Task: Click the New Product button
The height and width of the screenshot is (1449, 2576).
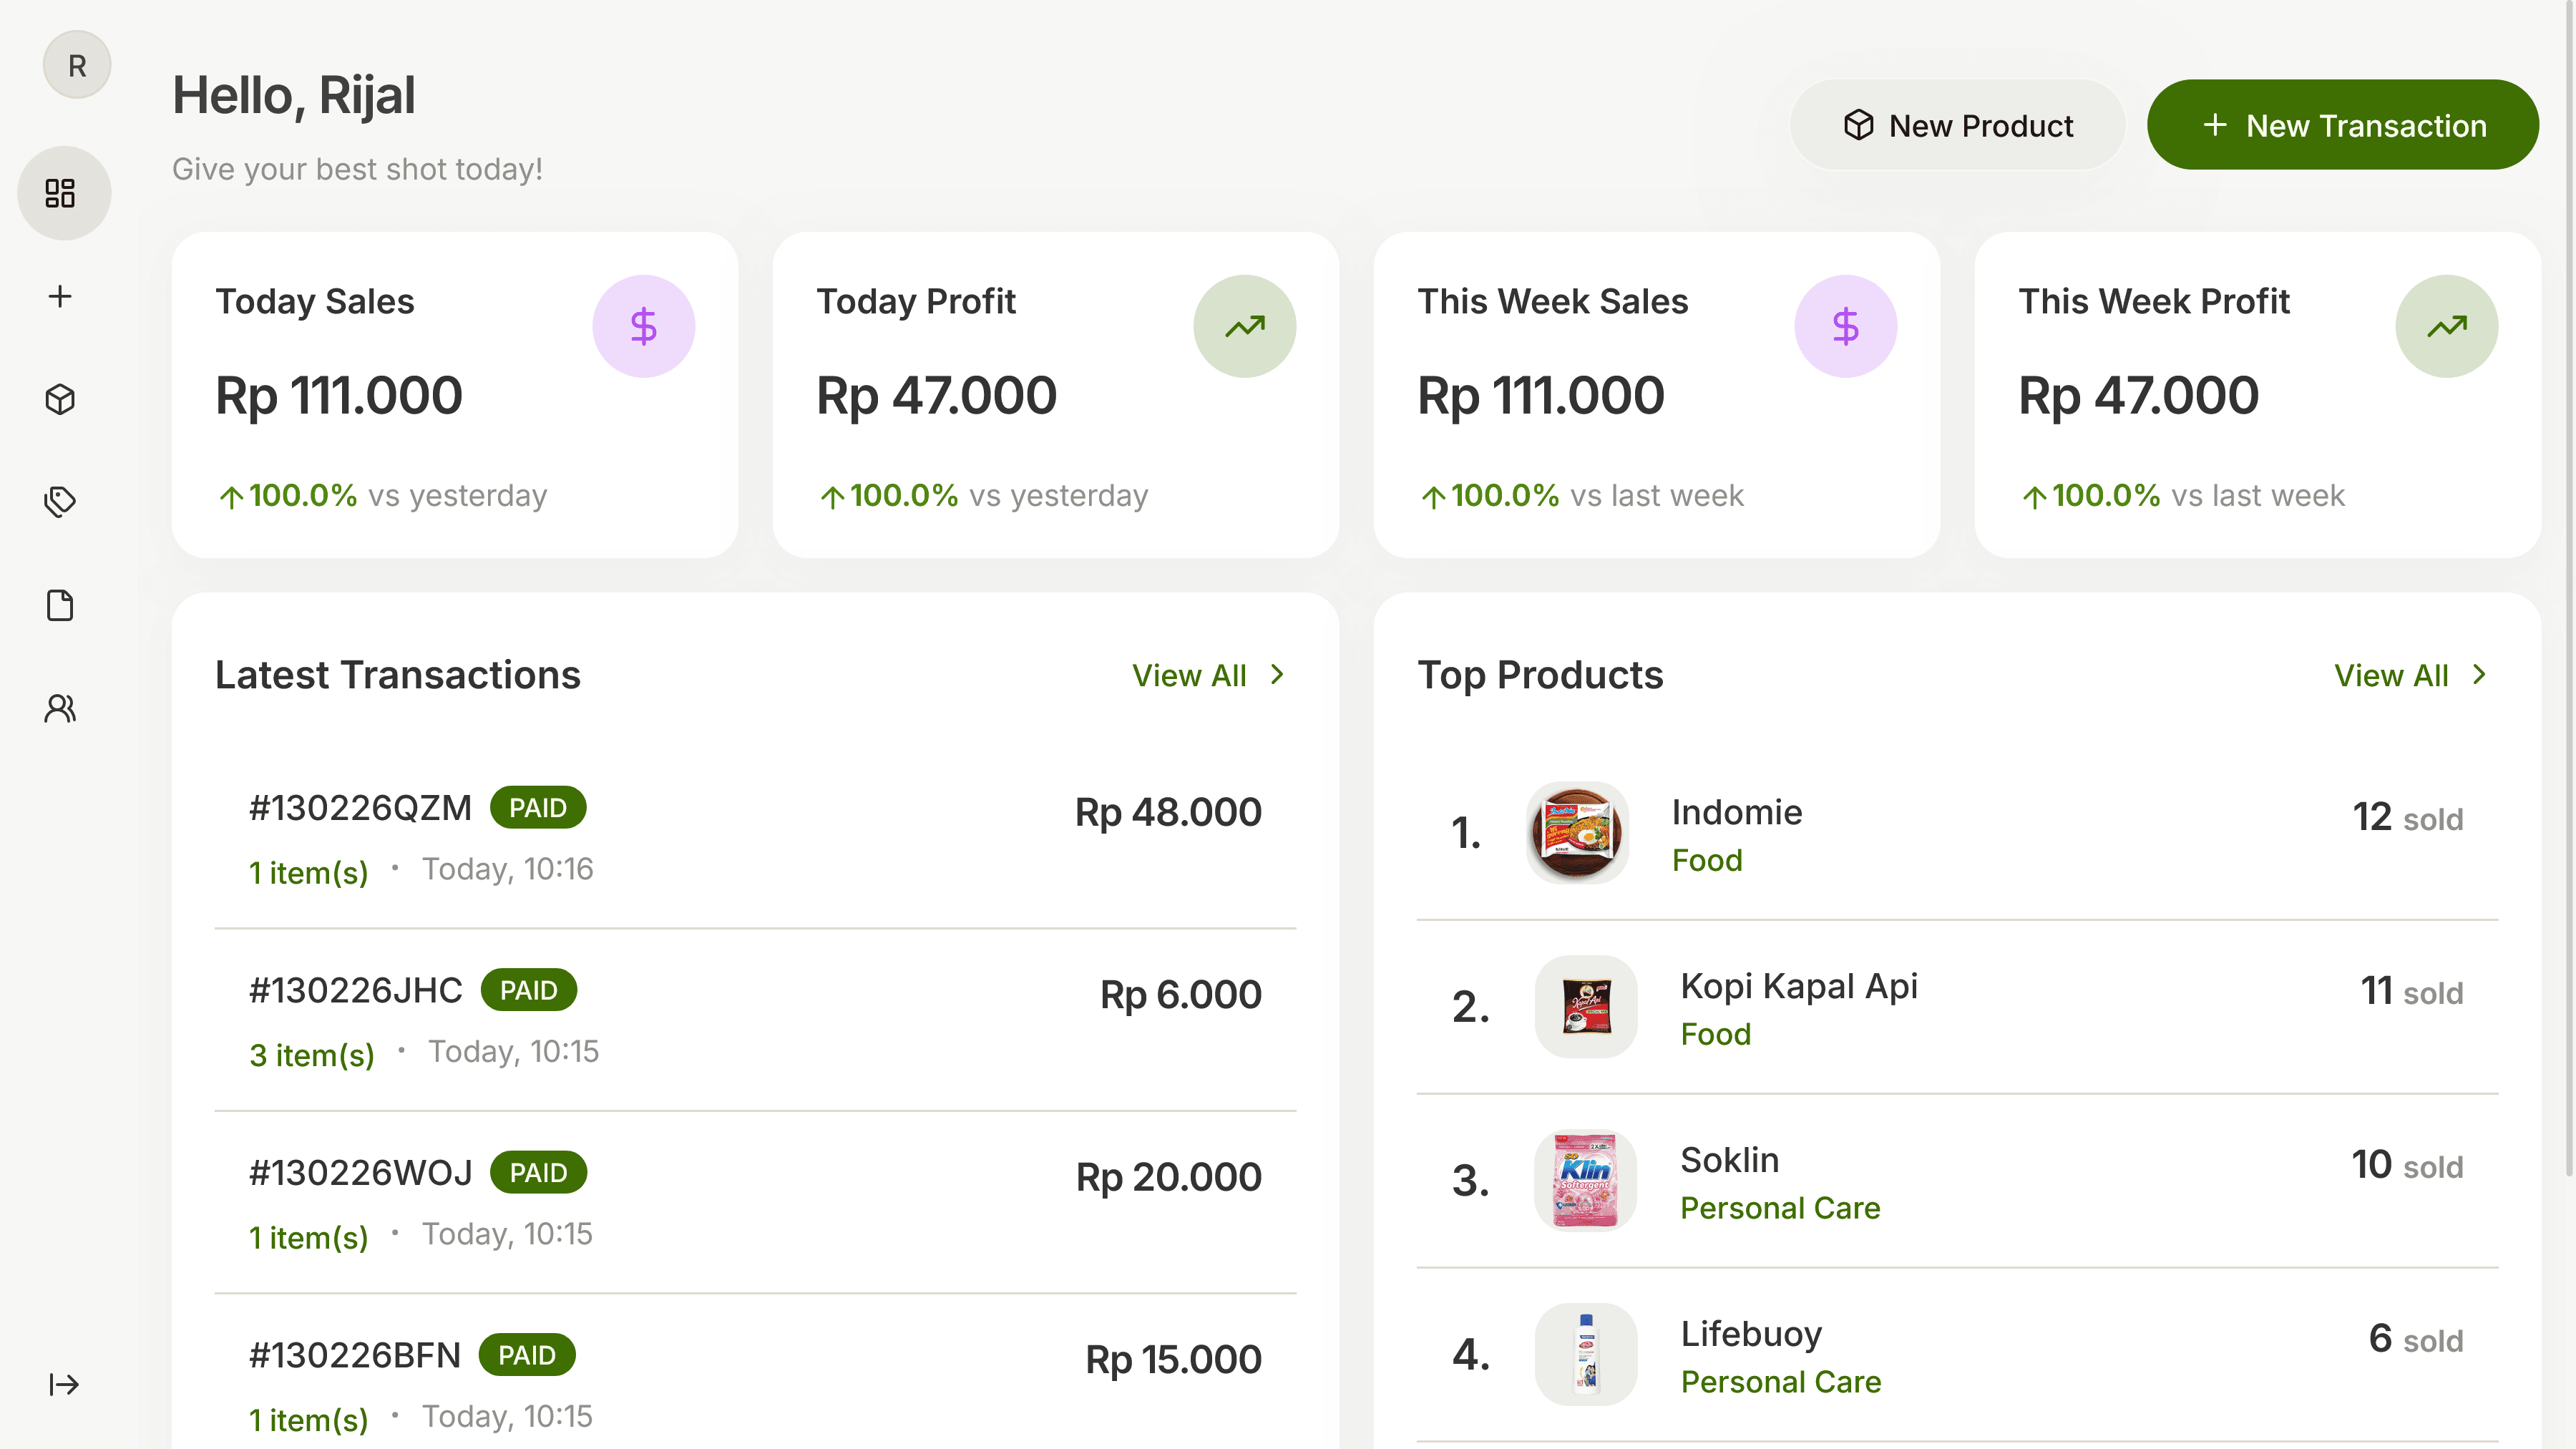Action: point(1957,125)
